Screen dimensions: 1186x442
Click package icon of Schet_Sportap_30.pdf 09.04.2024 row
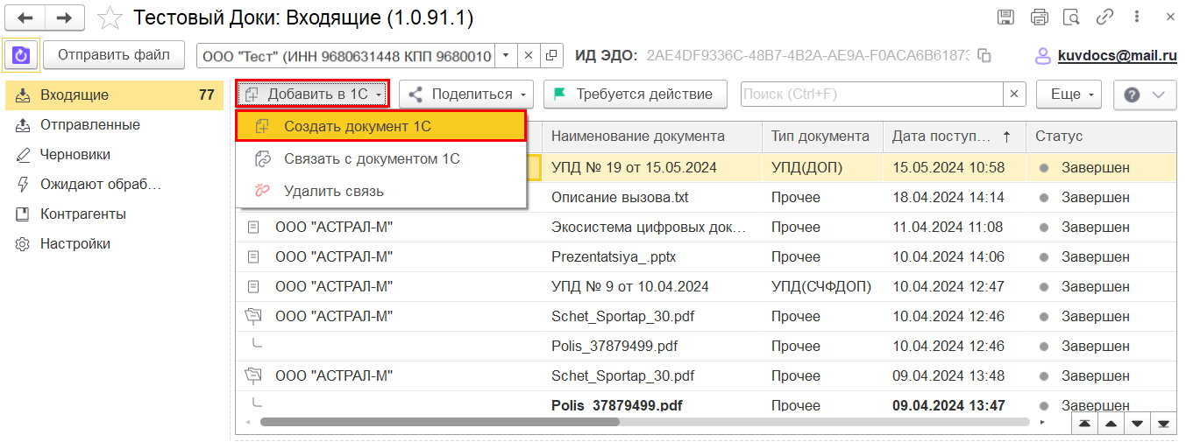click(254, 375)
